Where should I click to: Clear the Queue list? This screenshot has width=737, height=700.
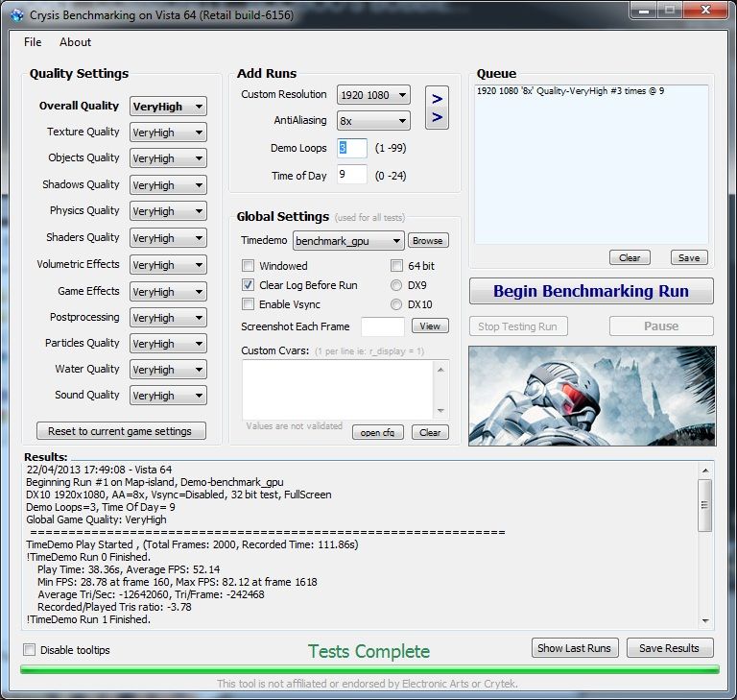click(630, 257)
